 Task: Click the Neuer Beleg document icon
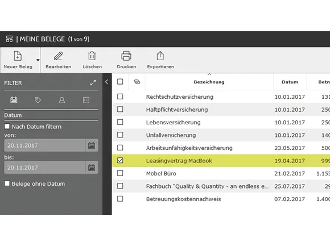point(18,56)
